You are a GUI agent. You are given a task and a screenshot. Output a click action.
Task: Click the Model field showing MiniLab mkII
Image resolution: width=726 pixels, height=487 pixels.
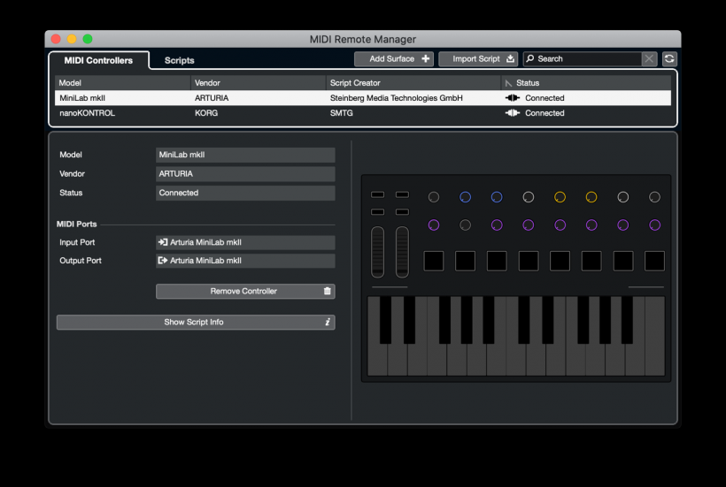[245, 155]
